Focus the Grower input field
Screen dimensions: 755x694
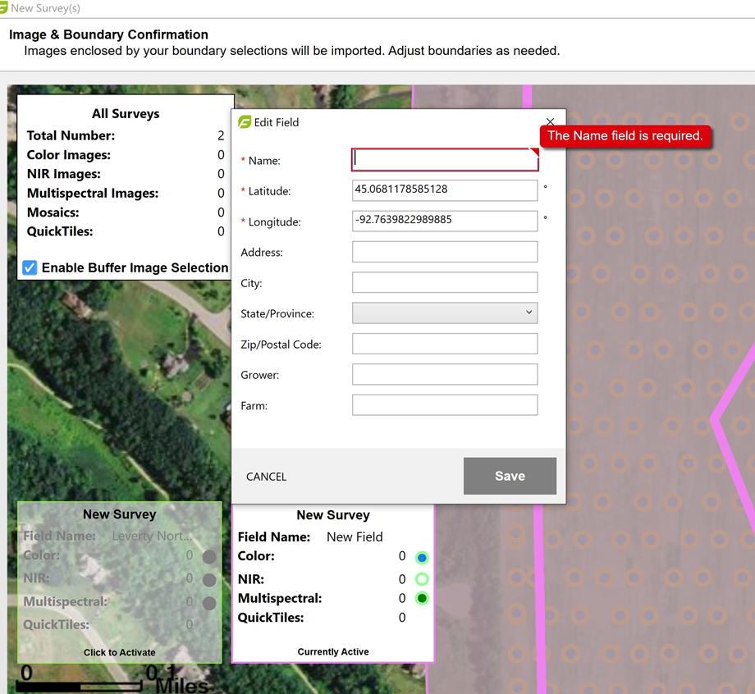tap(445, 374)
